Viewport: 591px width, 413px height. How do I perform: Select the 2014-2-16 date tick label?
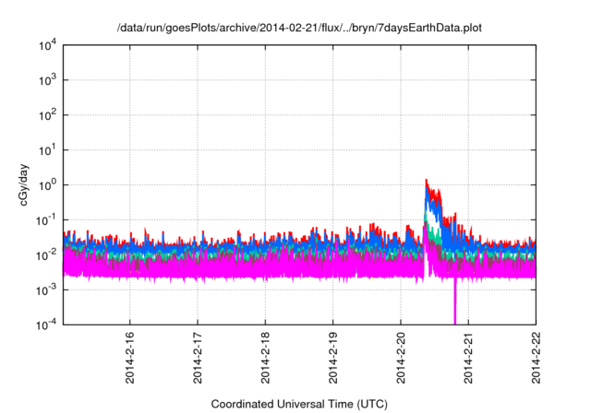tap(129, 358)
